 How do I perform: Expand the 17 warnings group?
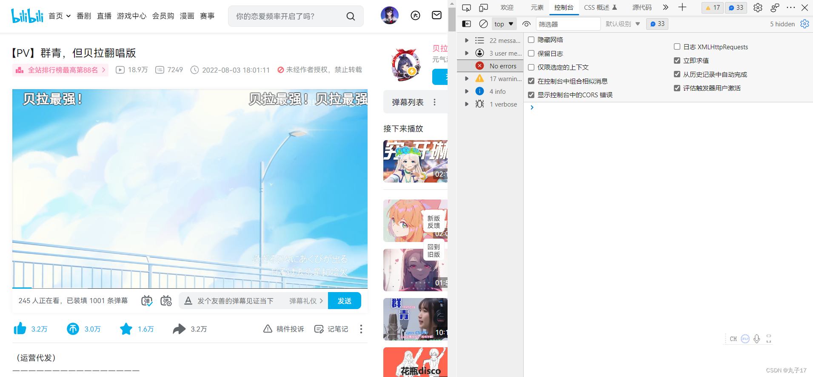pyautogui.click(x=467, y=79)
